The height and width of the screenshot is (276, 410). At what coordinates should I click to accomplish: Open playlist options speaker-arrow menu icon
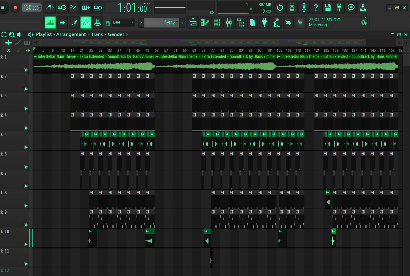pyautogui.click(x=31, y=34)
